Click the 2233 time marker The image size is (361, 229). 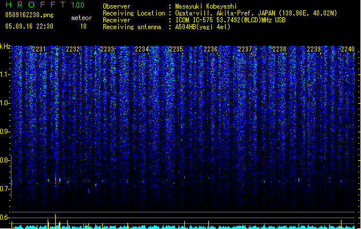point(107,49)
